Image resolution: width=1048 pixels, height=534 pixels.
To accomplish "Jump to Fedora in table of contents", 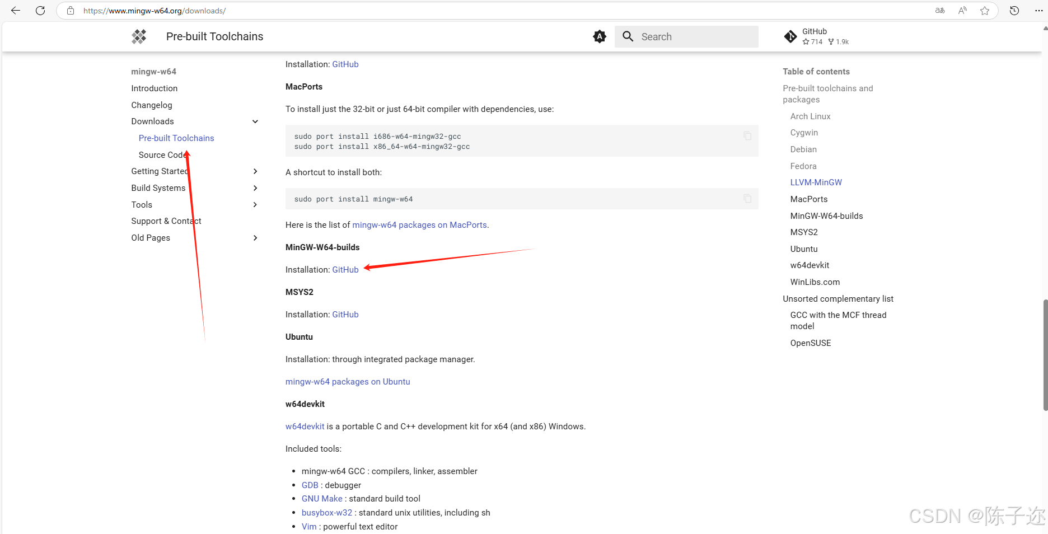I will [803, 166].
